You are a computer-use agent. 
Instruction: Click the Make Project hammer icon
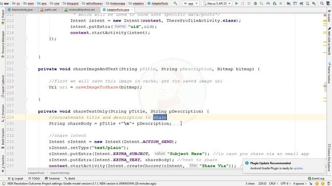tap(175, 4)
